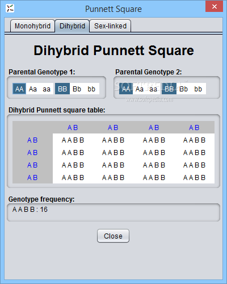Close the Punnett Square window
This screenshot has height=284, width=227.
(214, 7)
